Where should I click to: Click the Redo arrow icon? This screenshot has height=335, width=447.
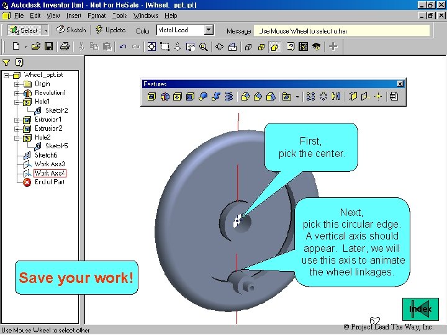tap(136, 47)
